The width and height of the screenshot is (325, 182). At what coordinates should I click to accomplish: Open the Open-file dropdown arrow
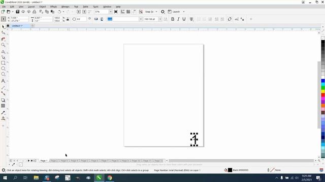point(12,12)
